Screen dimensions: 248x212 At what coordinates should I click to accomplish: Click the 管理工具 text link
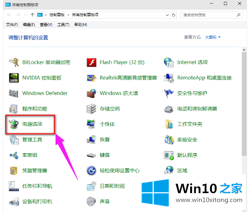point(32,139)
